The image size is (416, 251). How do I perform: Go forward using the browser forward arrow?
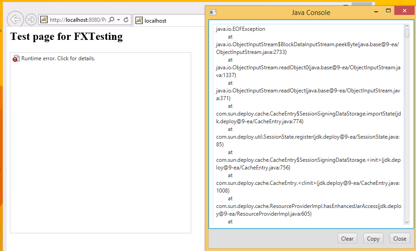(31, 19)
